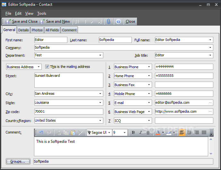Click the Copy icon in comment toolbar
Viewport: 221px width, 170px height.
(x=66, y=133)
